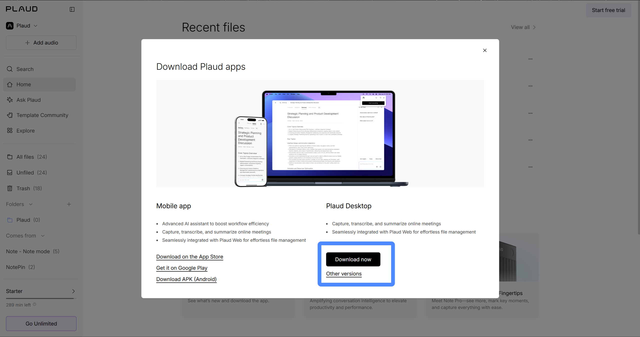Viewport: 640px width, 337px height.
Task: Open Explore in the sidebar
Action: point(39,131)
